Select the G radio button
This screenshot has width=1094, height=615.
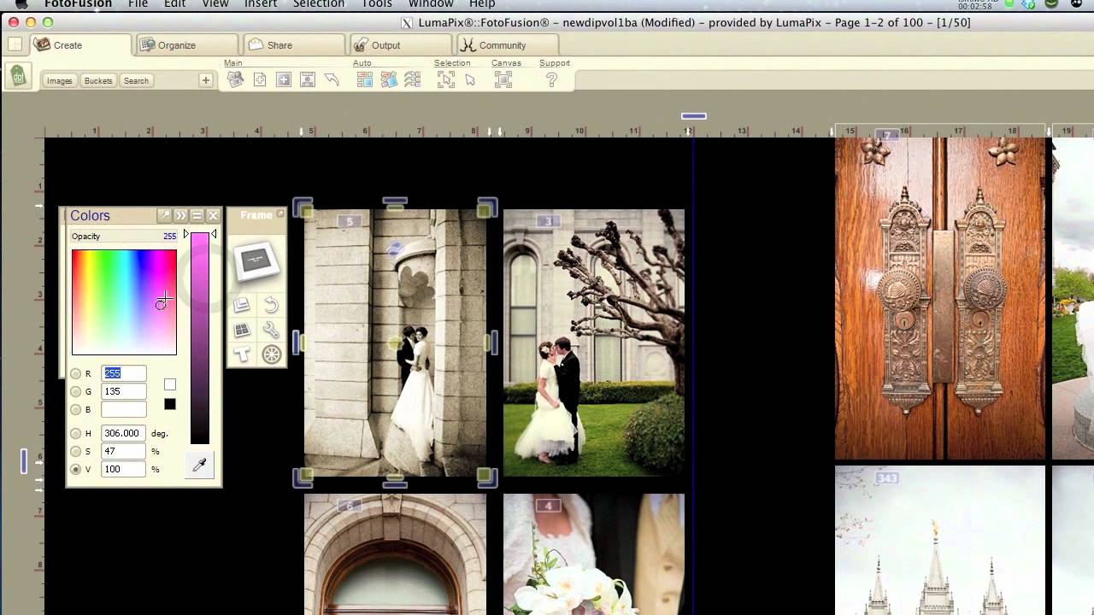click(76, 391)
